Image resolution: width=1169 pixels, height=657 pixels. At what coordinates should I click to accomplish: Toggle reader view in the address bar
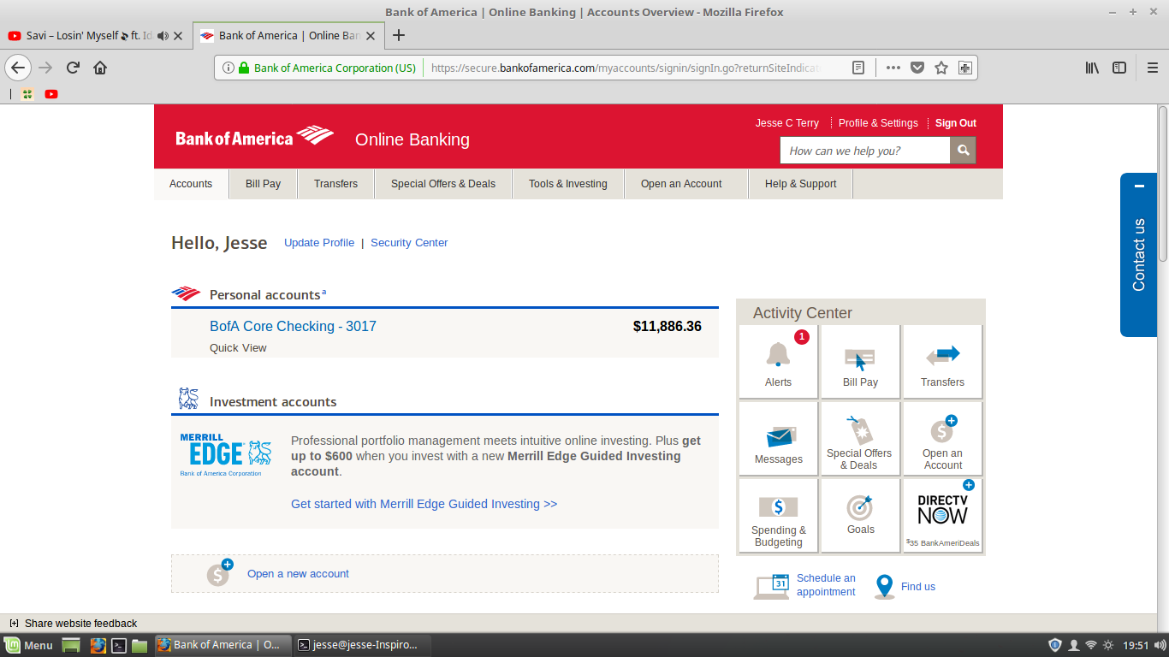858,68
